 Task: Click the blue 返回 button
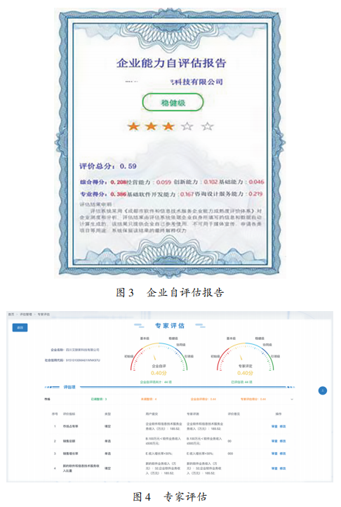20,327
